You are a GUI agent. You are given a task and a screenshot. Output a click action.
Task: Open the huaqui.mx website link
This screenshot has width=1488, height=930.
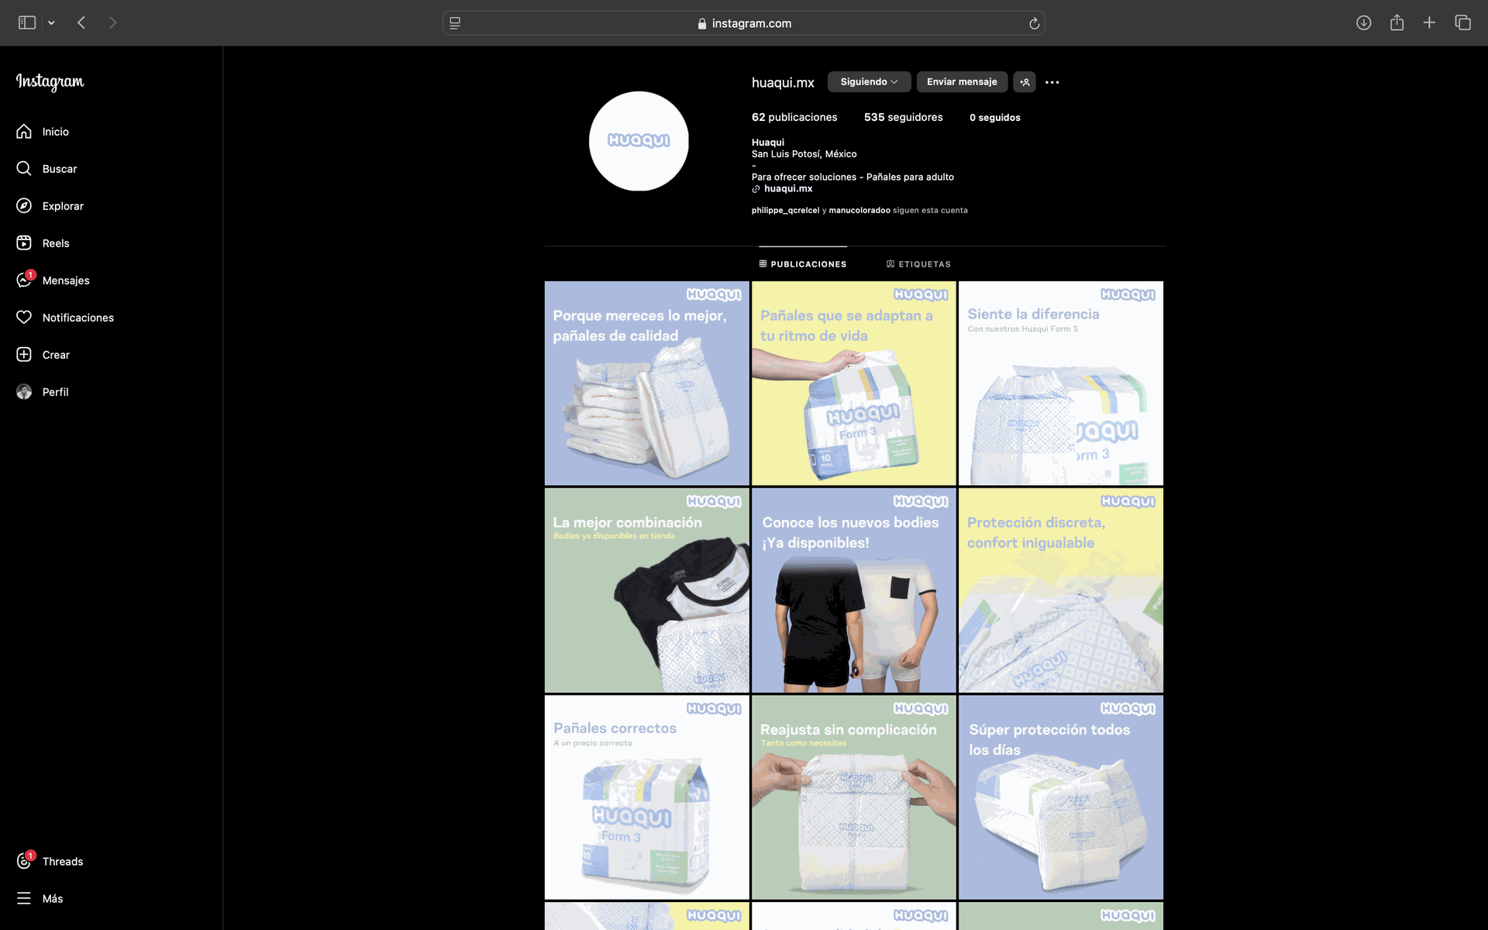click(788, 189)
